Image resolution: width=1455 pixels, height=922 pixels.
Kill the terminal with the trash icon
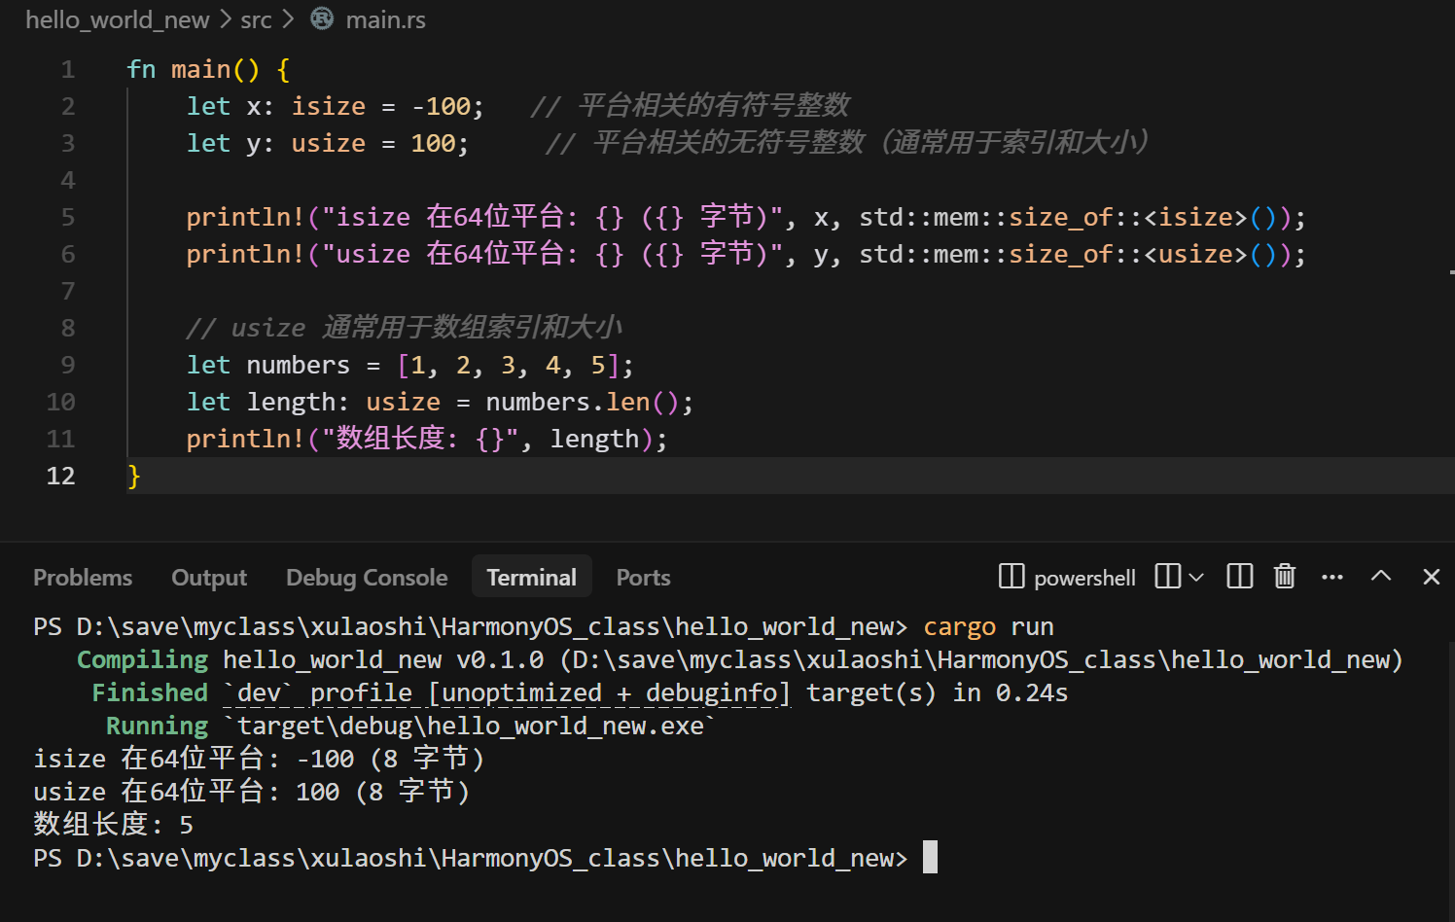(x=1285, y=577)
